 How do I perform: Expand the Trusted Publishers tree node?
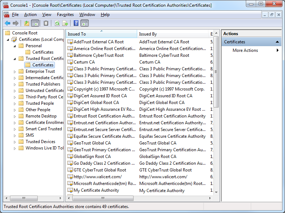[x=15, y=84]
